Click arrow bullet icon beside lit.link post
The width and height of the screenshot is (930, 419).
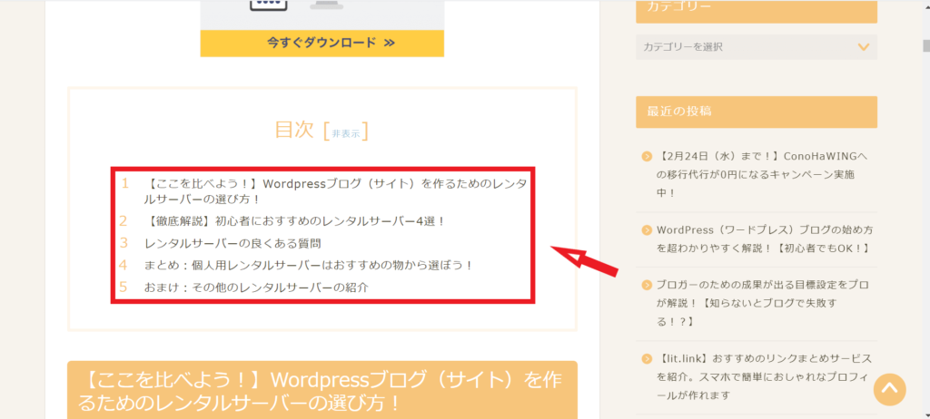[x=647, y=359]
